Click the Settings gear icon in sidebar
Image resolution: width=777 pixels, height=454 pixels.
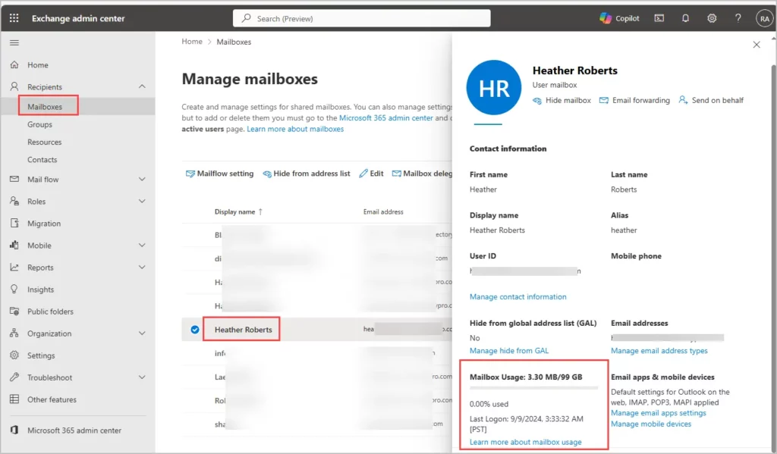(x=14, y=355)
